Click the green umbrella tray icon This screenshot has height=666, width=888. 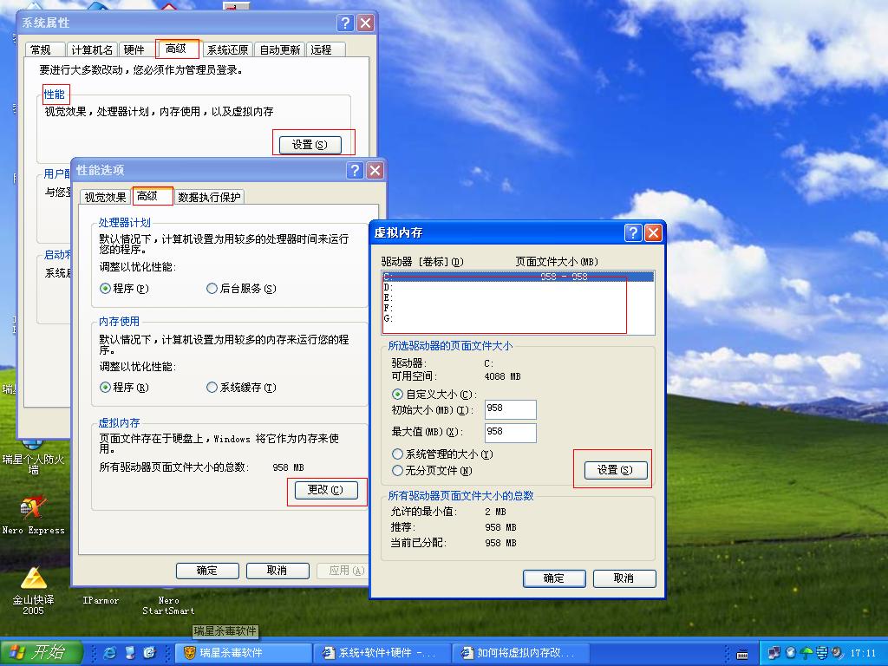(806, 653)
